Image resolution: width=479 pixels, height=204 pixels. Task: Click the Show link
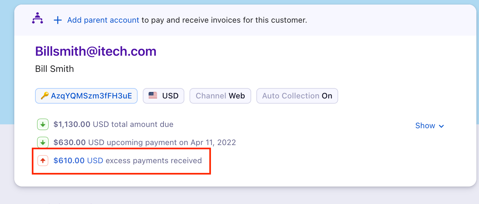[x=425, y=126]
